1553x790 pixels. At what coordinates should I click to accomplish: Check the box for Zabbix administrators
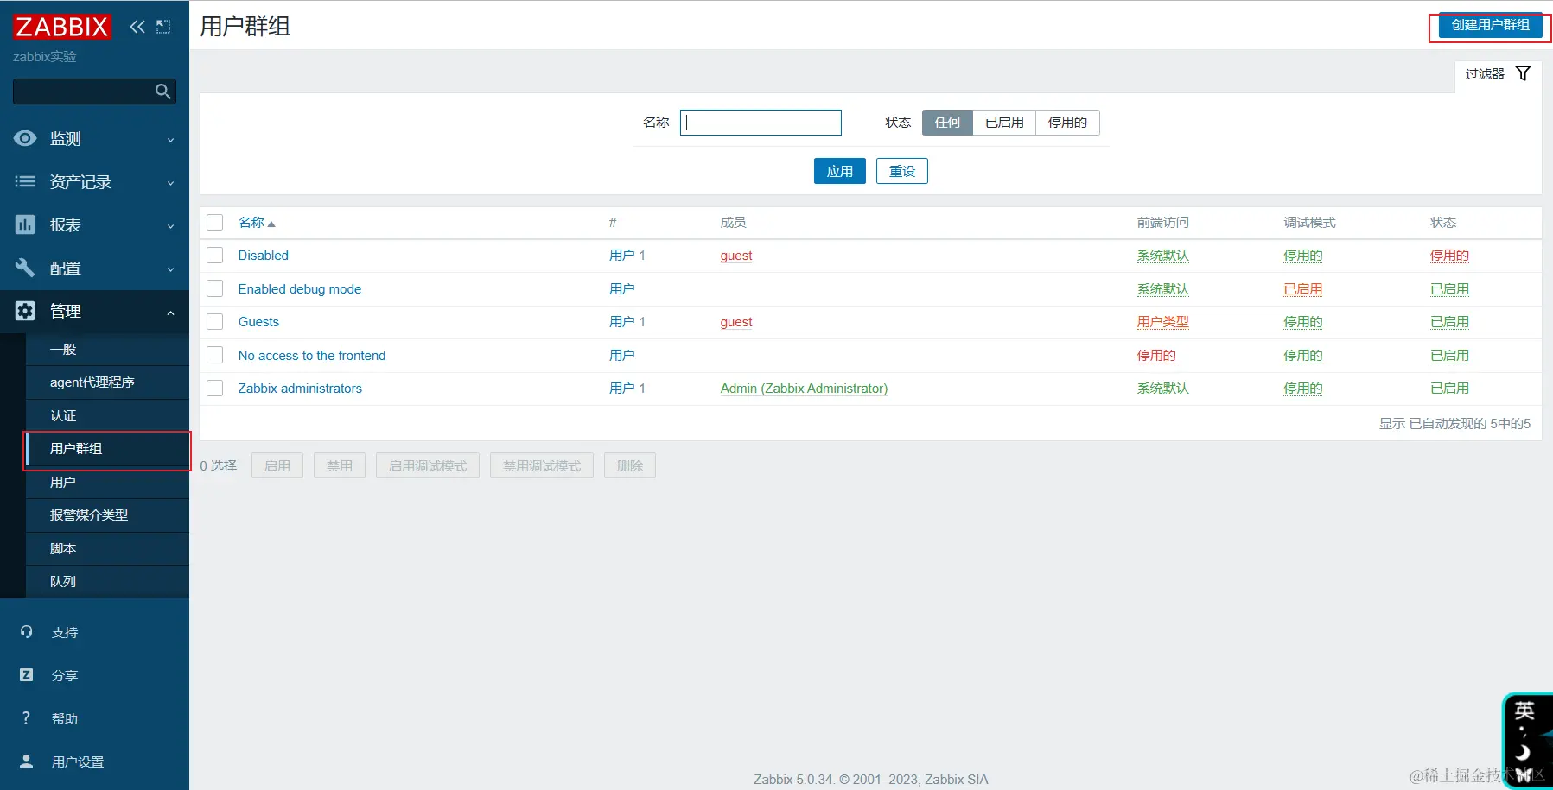pos(215,389)
